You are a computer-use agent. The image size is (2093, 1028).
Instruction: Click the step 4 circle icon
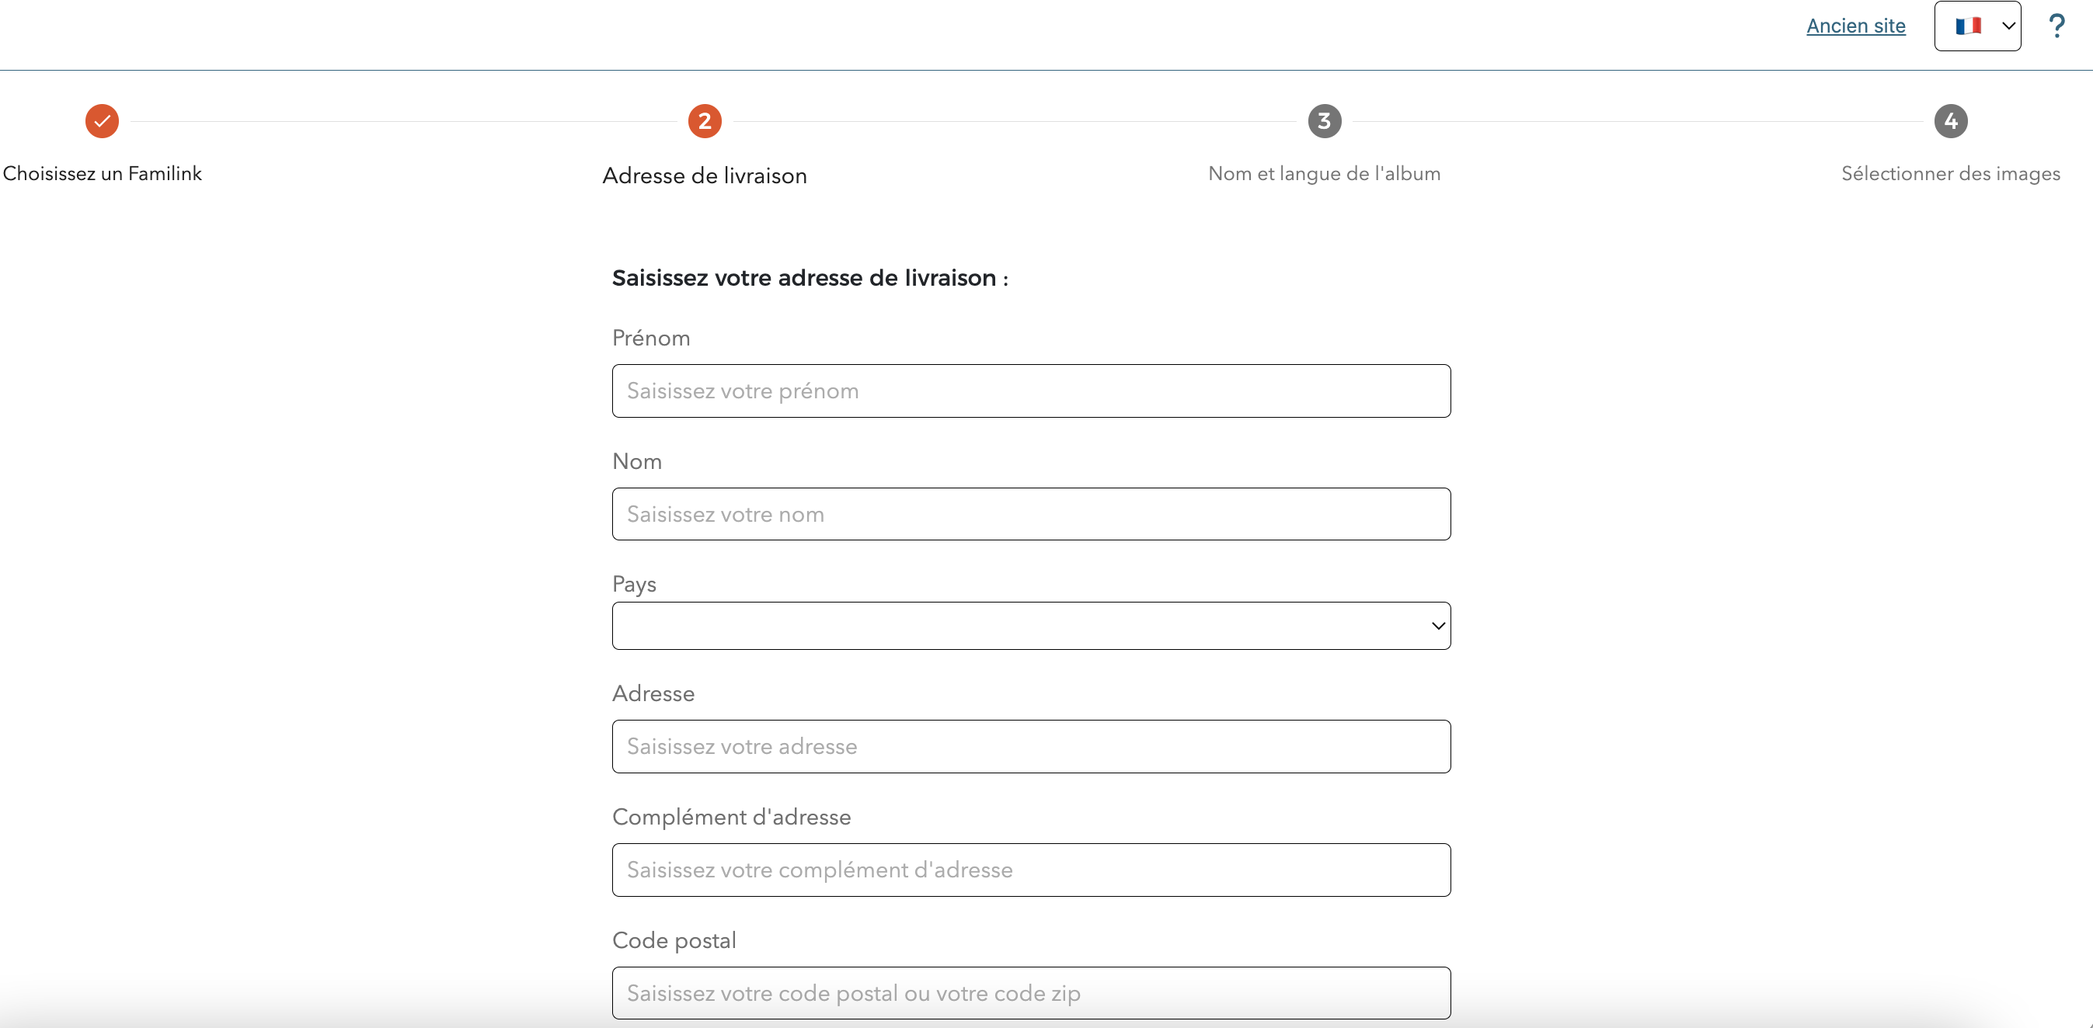pos(1950,121)
